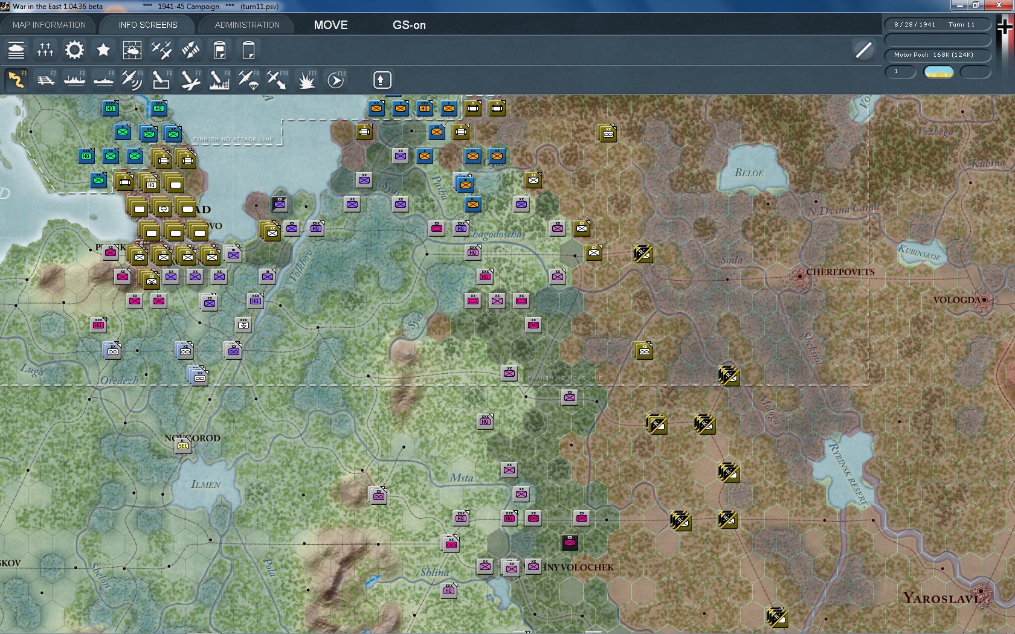
Task: Click the crossed arrows reinforcement icon
Action: point(190,50)
